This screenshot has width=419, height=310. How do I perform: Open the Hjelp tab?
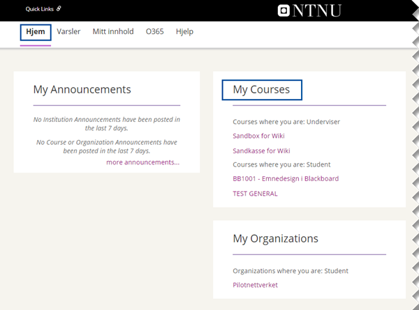(184, 32)
